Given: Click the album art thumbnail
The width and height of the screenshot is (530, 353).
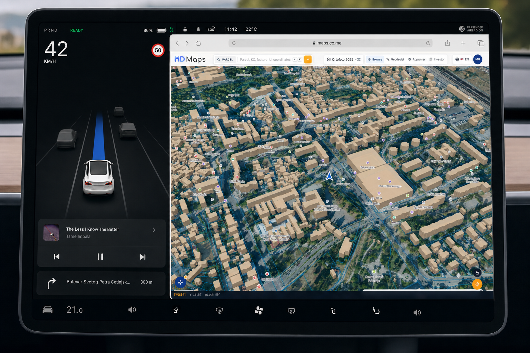Looking at the screenshot, I should click(51, 232).
